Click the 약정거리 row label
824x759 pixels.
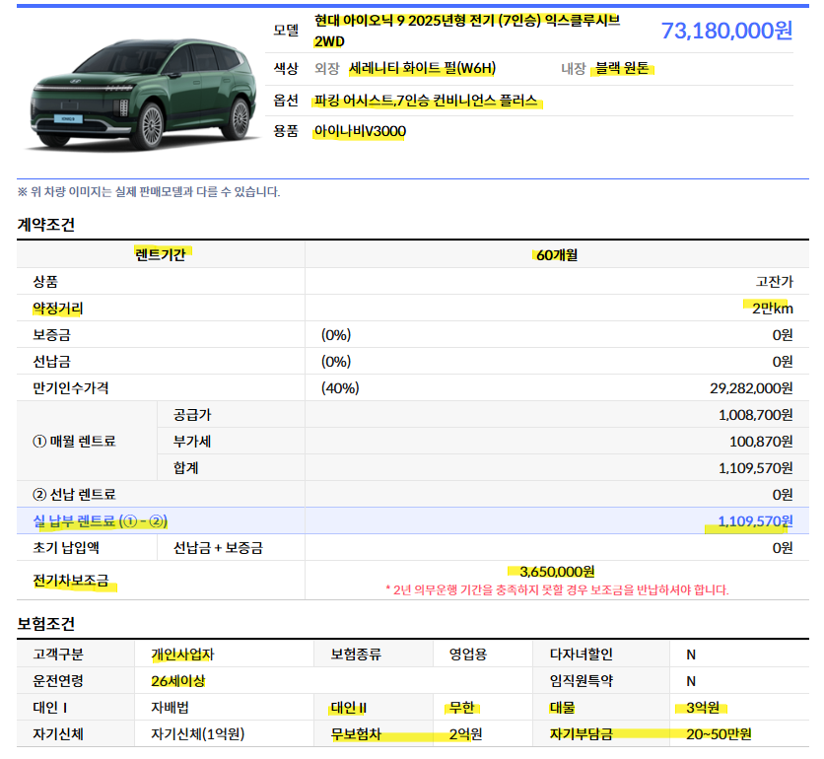click(x=58, y=309)
